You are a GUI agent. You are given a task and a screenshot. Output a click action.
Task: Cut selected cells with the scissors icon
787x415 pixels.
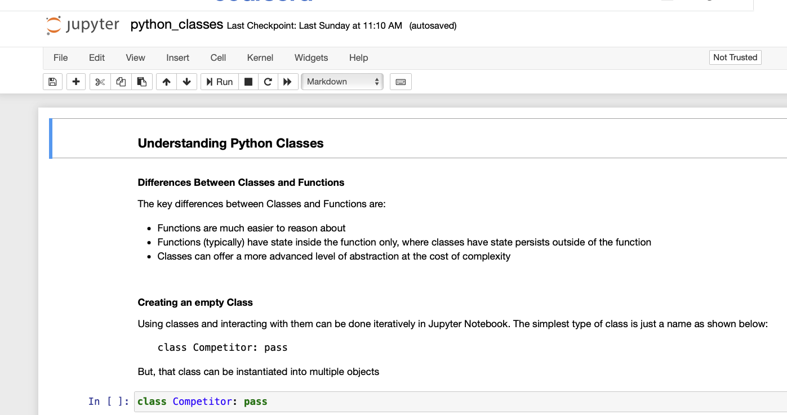pos(100,82)
